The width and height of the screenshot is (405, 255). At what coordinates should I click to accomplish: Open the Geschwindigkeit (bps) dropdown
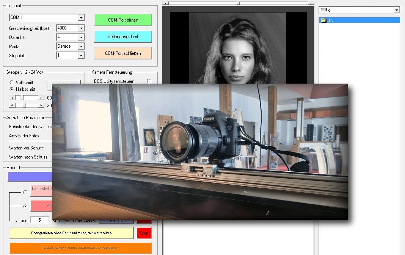point(81,28)
